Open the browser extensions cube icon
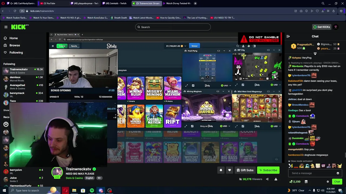This screenshot has height=194, width=346. coord(341,11)
